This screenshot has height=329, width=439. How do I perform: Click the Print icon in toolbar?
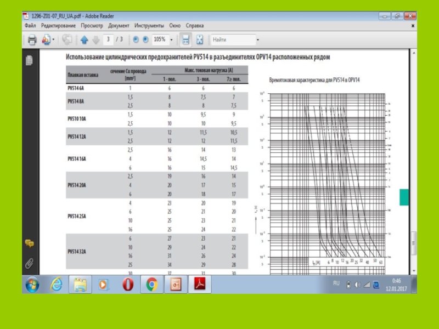click(32, 39)
